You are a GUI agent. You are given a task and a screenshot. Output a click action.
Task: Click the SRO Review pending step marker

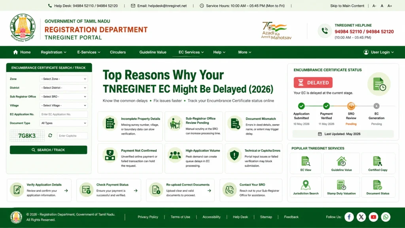point(351,106)
